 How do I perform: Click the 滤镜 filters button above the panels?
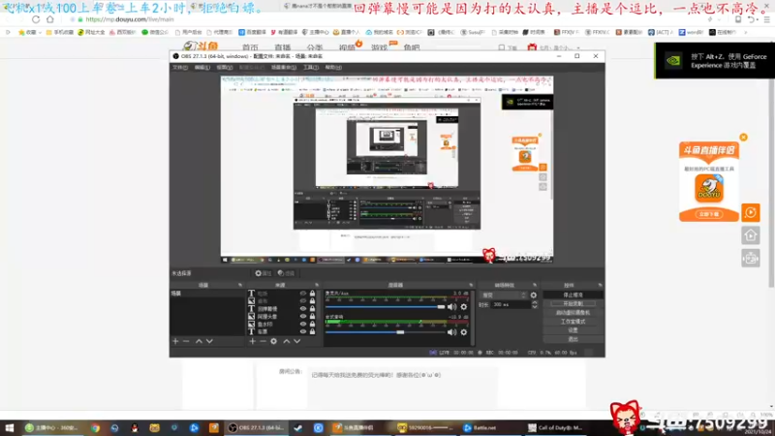coord(286,273)
